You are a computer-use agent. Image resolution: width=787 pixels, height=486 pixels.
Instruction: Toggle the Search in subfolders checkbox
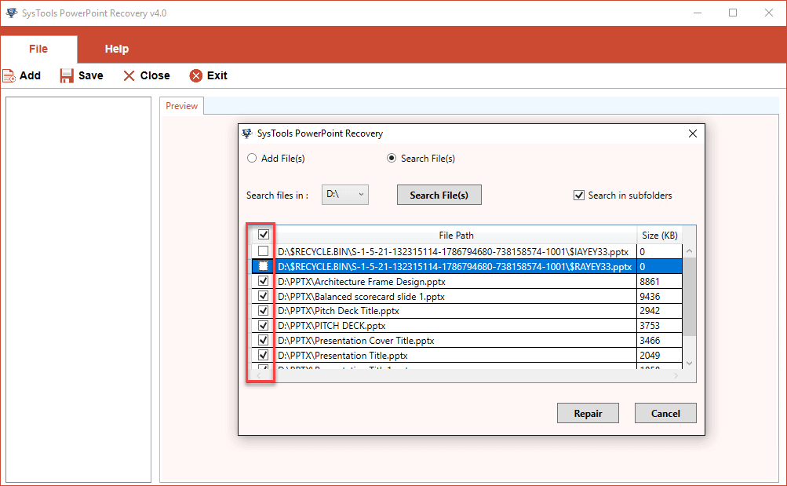point(579,195)
